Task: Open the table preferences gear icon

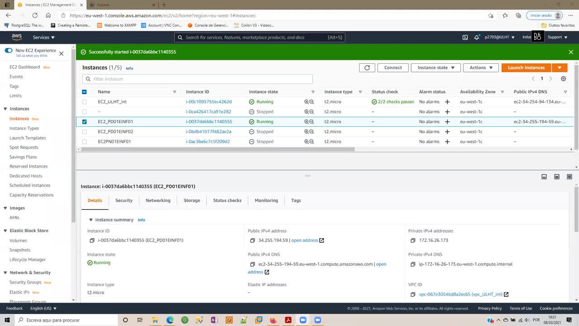Action: pos(563,79)
